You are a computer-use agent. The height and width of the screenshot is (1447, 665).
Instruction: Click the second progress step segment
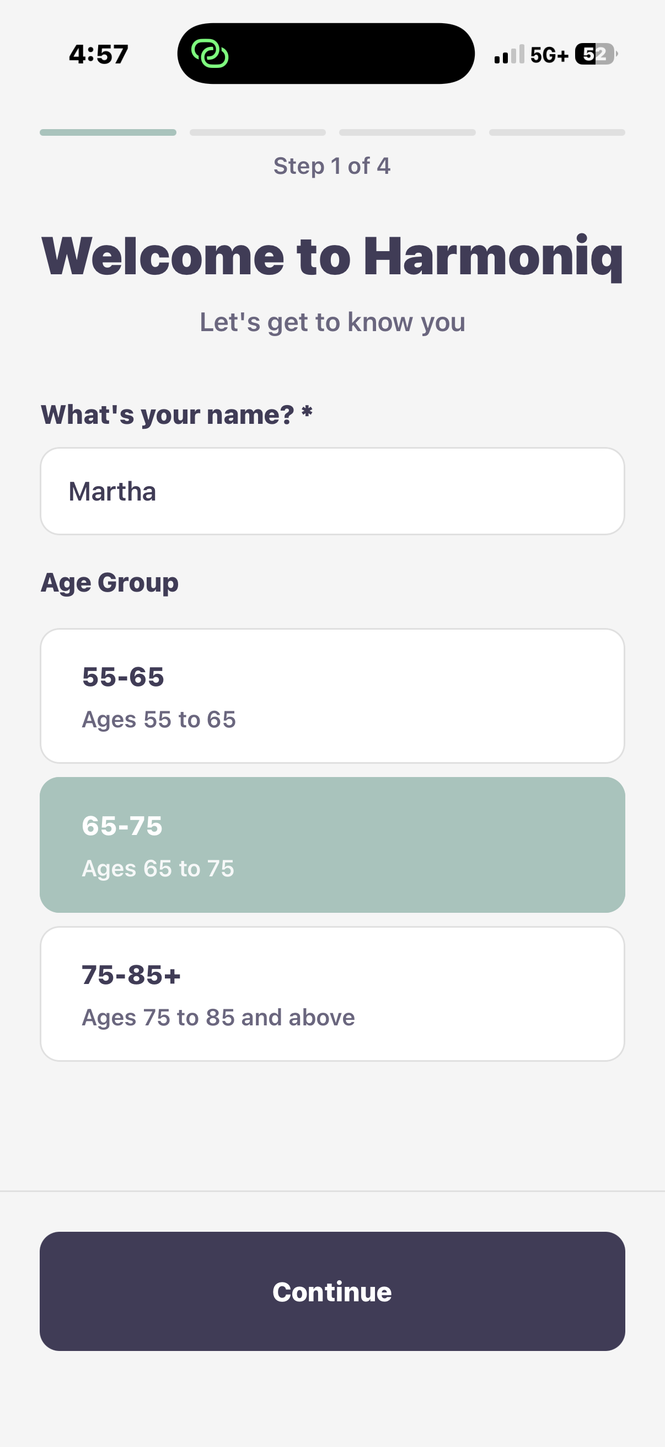point(258,132)
